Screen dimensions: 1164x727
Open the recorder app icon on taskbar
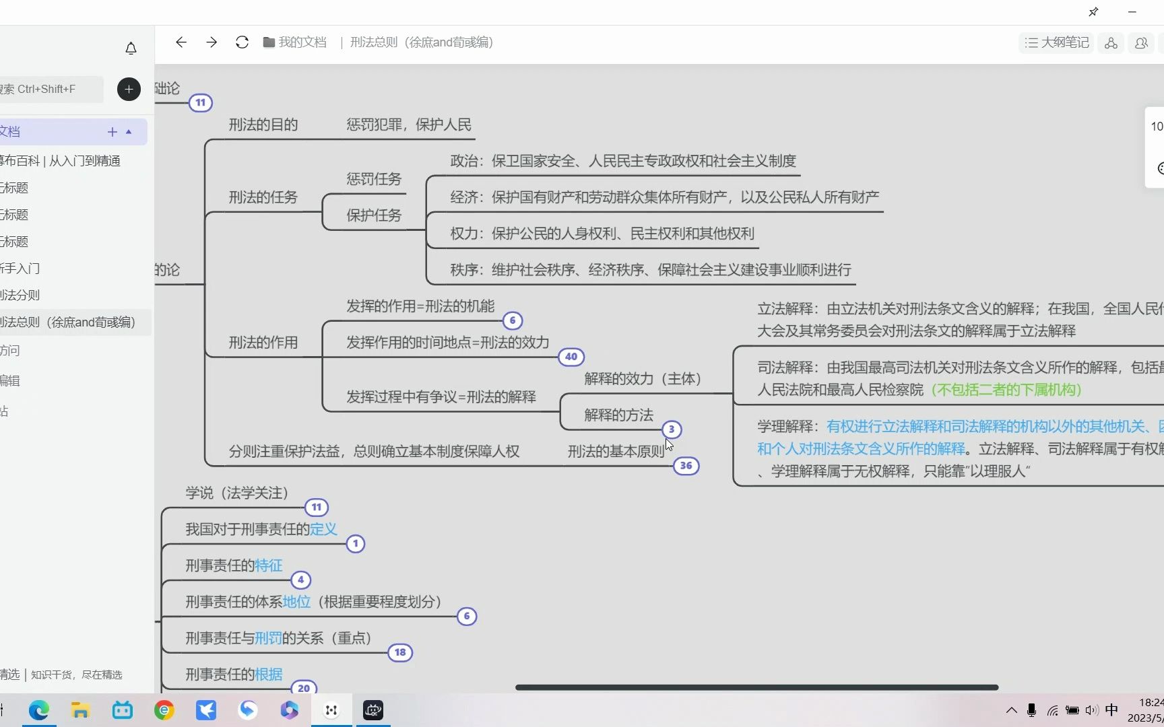(x=373, y=710)
